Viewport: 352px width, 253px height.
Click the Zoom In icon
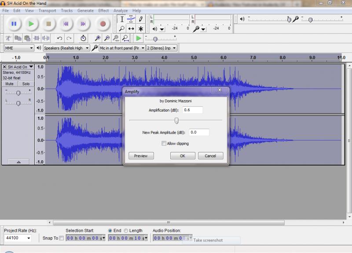coord(98,37)
